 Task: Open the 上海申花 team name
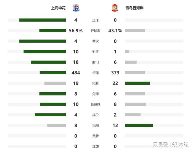click(x=58, y=8)
